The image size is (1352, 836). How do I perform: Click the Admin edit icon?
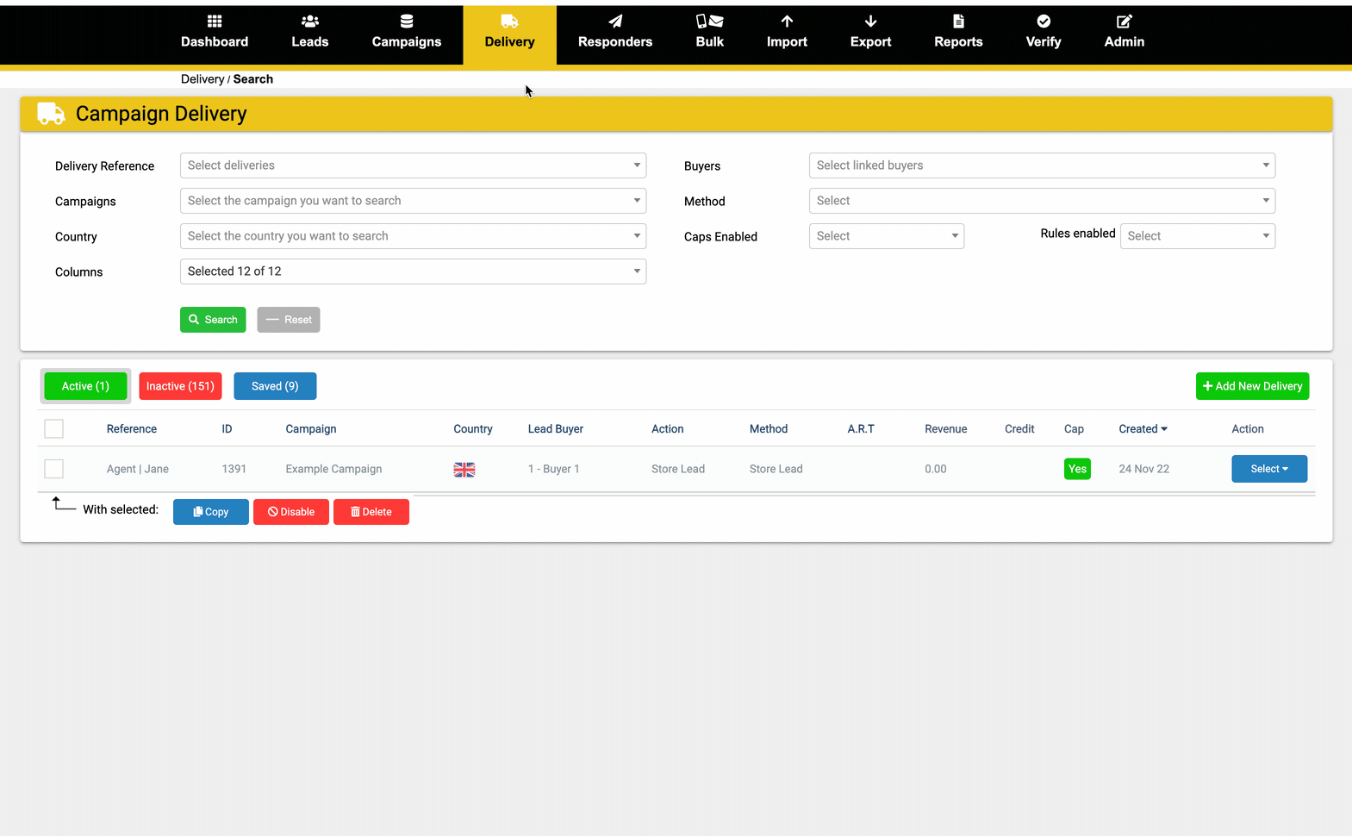click(1125, 21)
